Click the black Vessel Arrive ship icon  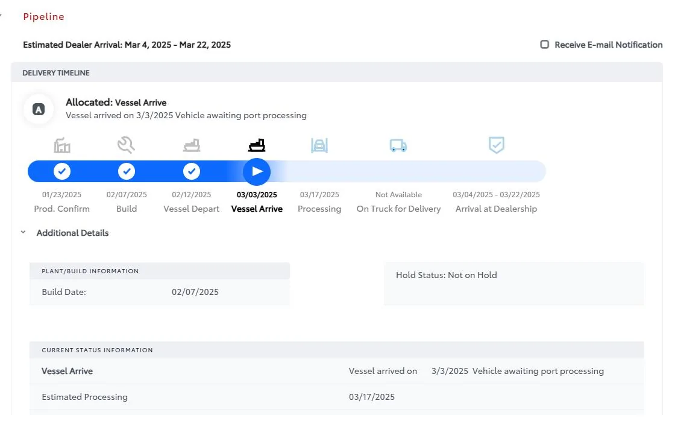pos(257,145)
